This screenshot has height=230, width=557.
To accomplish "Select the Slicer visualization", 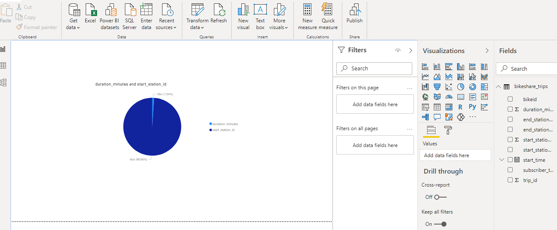I will (425, 107).
